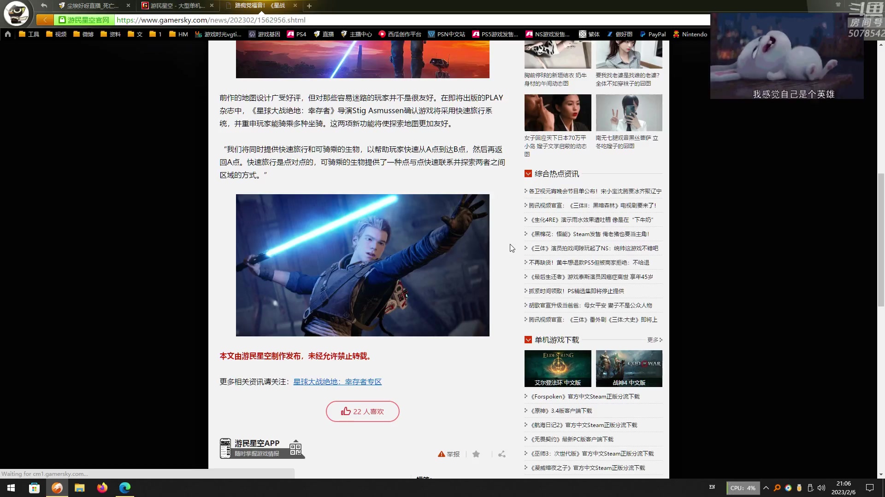
Task: Open the HM bookmark folder
Action: 178,34
